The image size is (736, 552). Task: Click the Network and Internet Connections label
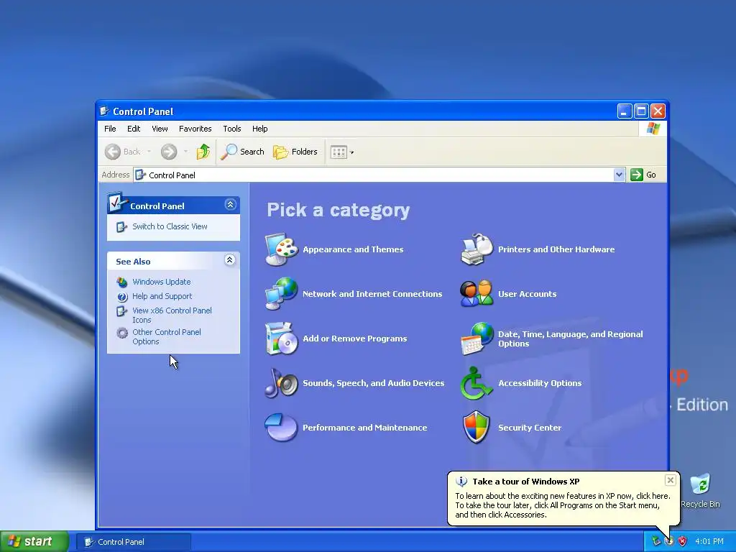coord(372,294)
